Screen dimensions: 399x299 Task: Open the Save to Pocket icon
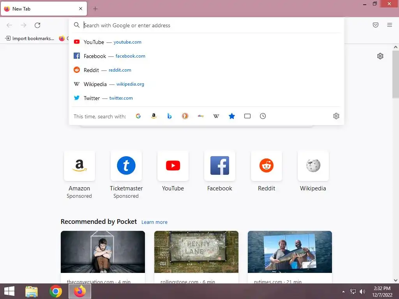point(376,25)
